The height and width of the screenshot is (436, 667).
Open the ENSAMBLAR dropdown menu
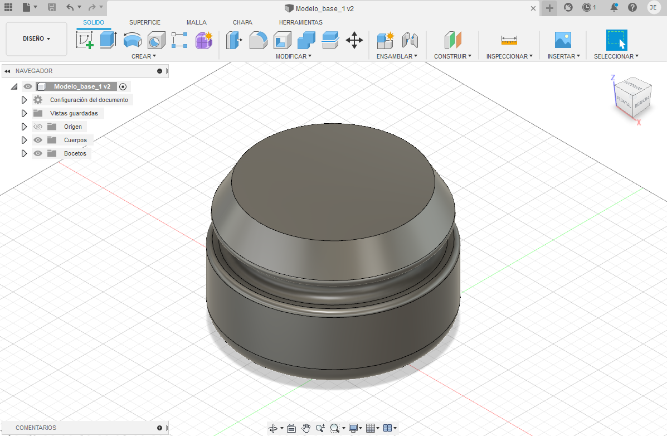(x=397, y=56)
